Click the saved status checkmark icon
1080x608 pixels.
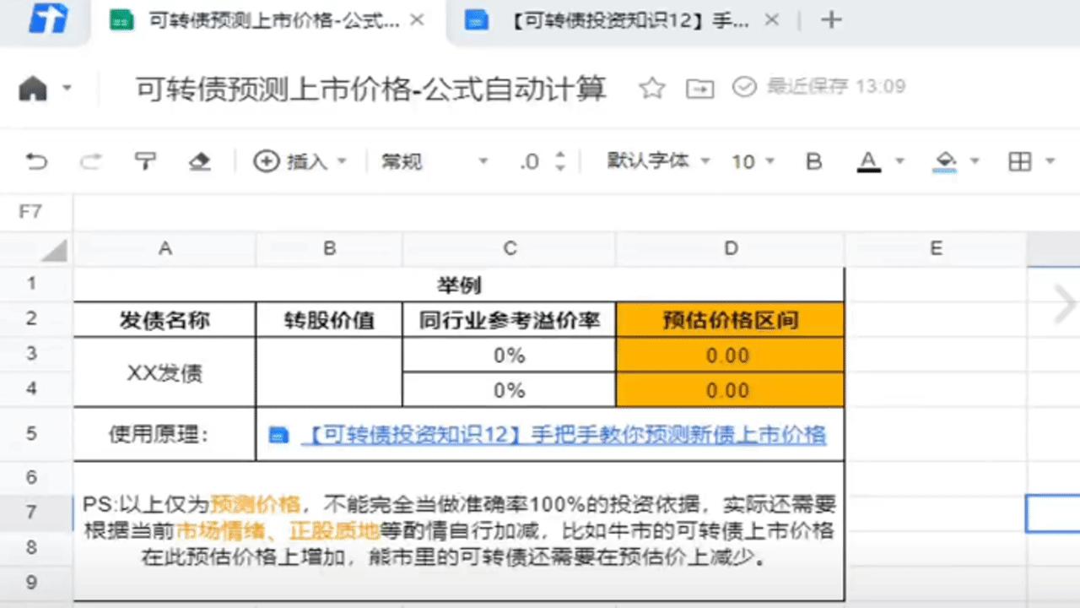pyautogui.click(x=743, y=87)
